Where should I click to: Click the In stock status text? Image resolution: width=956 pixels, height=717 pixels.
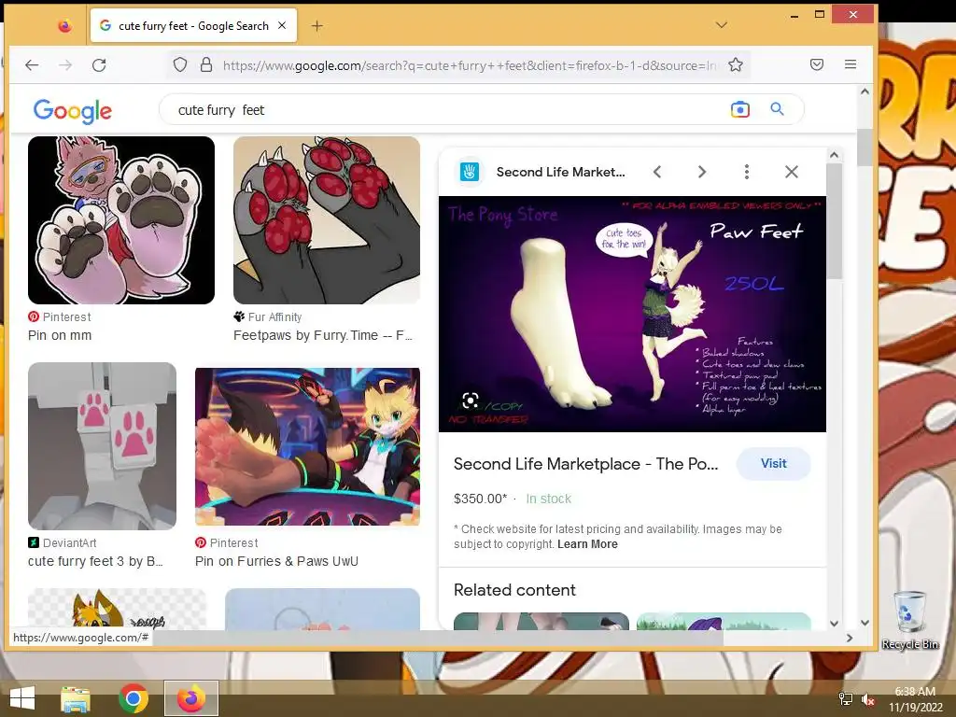549,499
